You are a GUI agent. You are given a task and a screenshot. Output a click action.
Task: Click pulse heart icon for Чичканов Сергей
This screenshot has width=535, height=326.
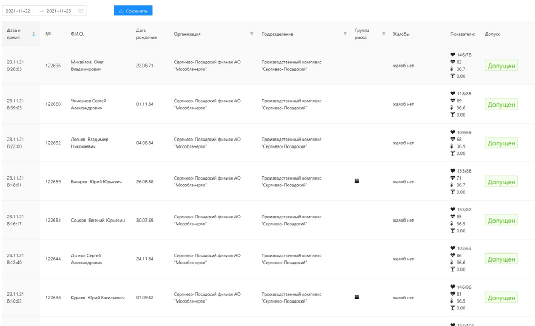pos(453,101)
